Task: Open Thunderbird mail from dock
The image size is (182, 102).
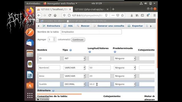Action: [x=30, y=43]
